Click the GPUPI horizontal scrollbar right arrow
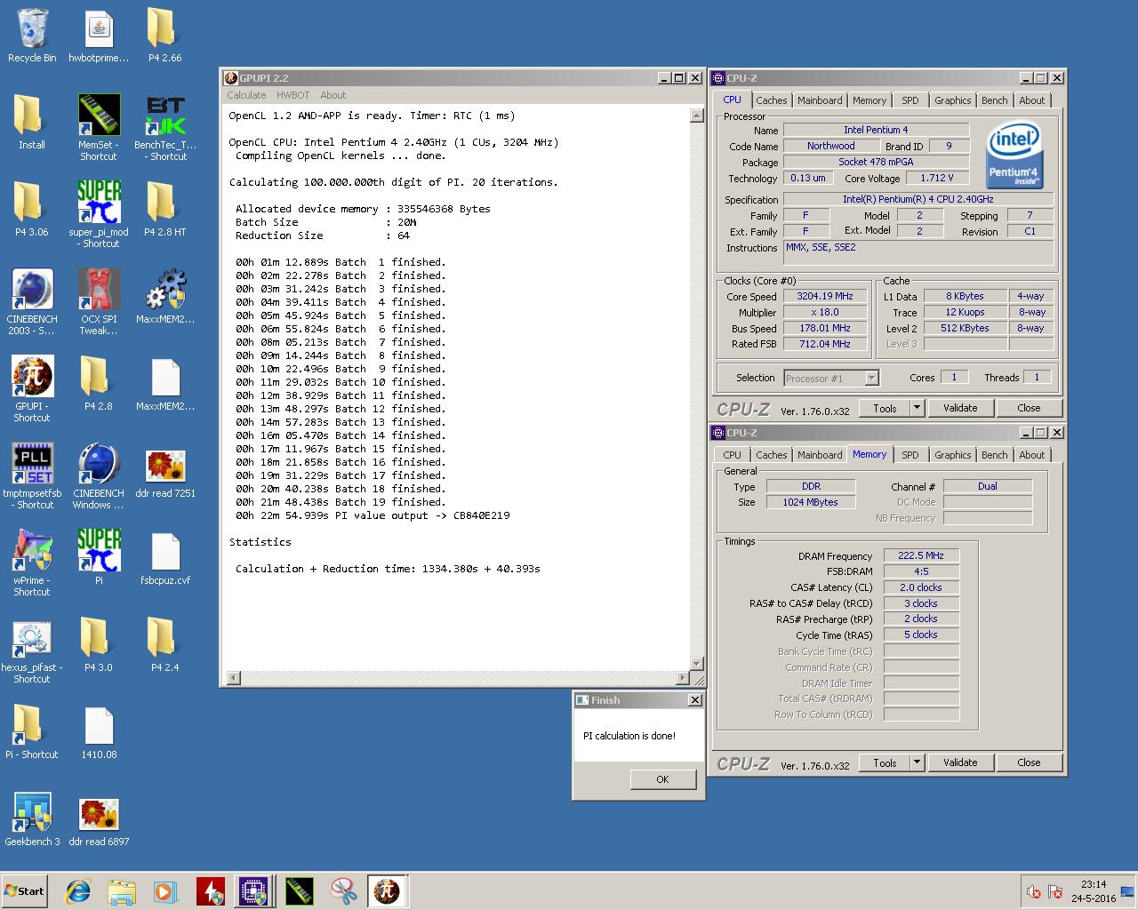Image resolution: width=1138 pixels, height=910 pixels. click(x=683, y=678)
